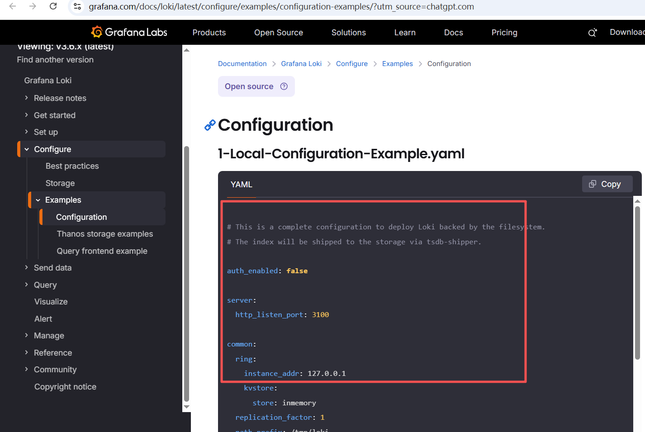Screen dimensions: 645x432
Task: Open the Pricing page
Action: (504, 33)
